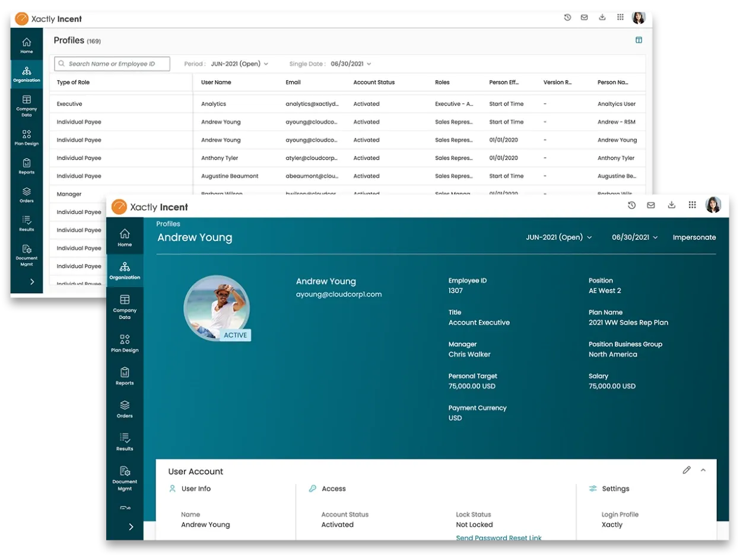Open Reports in the Profiles list window sidebar
The height and width of the screenshot is (557, 743).
pos(27,166)
